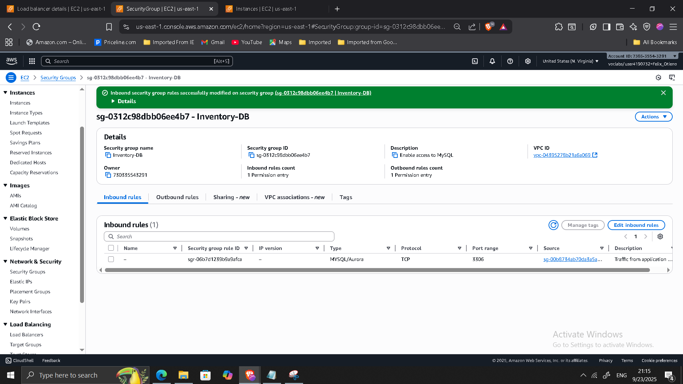Open AWS CloudShell icon in top bar
The width and height of the screenshot is (683, 384).
475,61
